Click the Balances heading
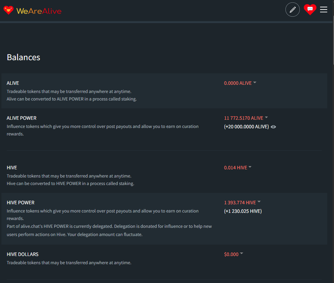This screenshot has height=283, width=334. [x=23, y=57]
